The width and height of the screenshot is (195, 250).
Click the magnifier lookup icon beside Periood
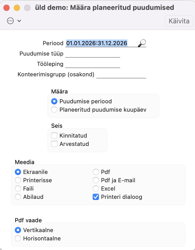click(x=142, y=43)
